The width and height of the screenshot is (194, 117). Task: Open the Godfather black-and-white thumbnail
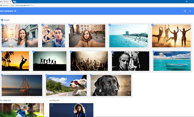131,61
